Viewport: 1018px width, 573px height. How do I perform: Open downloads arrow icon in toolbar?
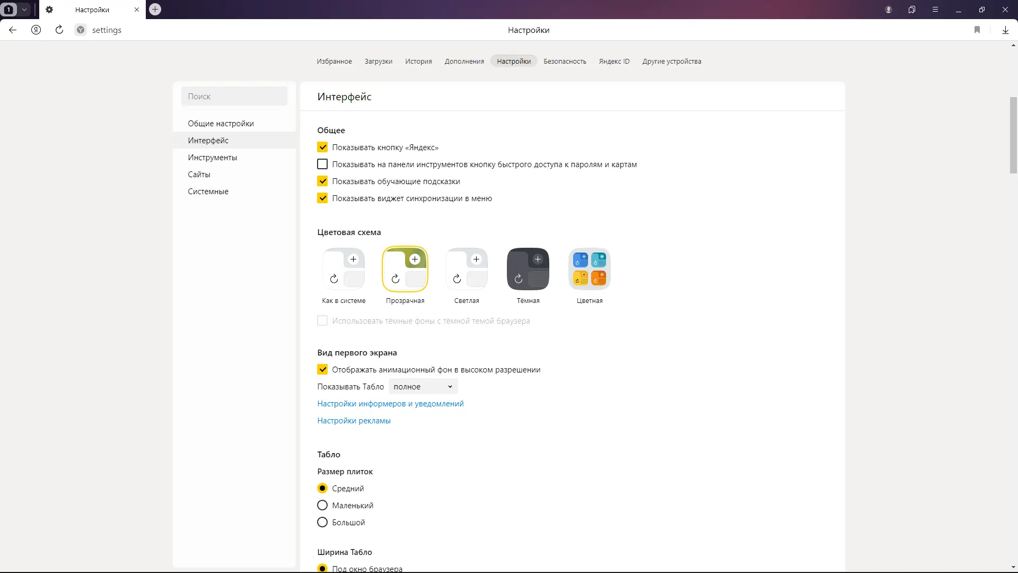point(1005,30)
